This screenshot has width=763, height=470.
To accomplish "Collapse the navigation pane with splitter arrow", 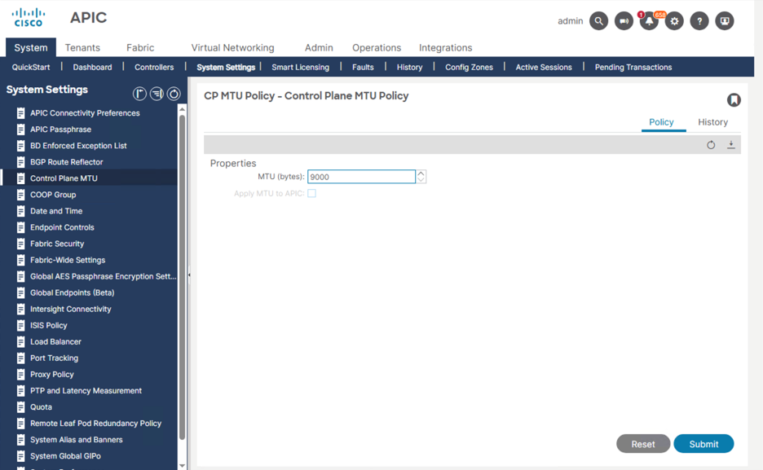I will (x=189, y=275).
